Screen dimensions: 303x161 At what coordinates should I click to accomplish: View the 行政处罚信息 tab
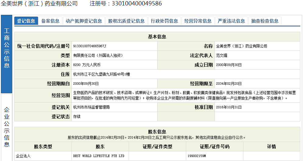click(x=165, y=21)
